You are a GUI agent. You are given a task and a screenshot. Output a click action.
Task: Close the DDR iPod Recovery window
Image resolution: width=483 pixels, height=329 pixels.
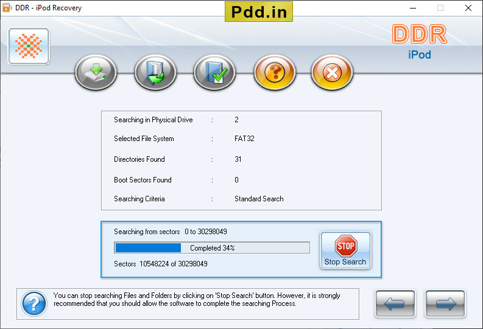click(x=468, y=8)
